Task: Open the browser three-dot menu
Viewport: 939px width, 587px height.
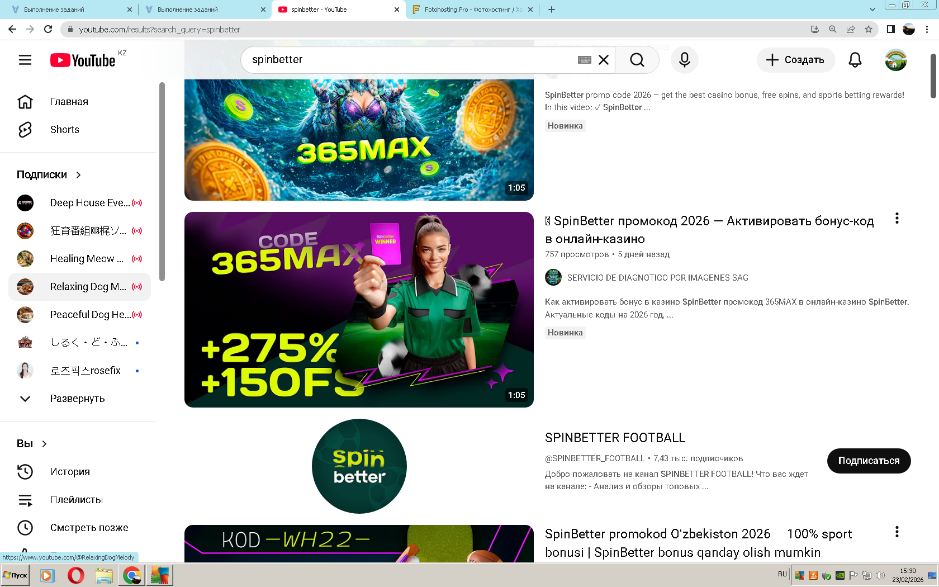Action: 927,30
